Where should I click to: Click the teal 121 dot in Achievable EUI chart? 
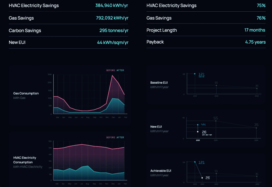tap(195, 162)
